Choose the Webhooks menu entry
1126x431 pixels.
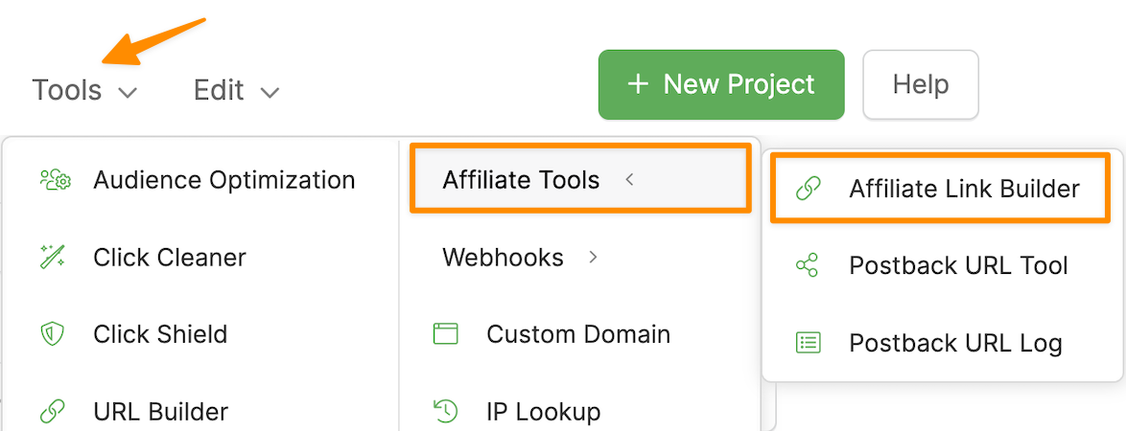tap(503, 257)
